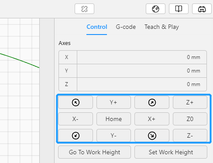Jog diagonally with the down-left arrow
Image resolution: width=213 pixels, height=163 pixels.
point(76,135)
